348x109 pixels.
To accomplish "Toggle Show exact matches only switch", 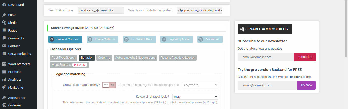I will (x=109, y=85).
